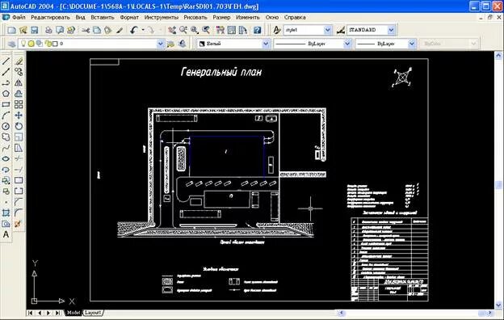Click Make Object's Layer Current icon
The height and width of the screenshot is (320, 504).
(x=171, y=44)
